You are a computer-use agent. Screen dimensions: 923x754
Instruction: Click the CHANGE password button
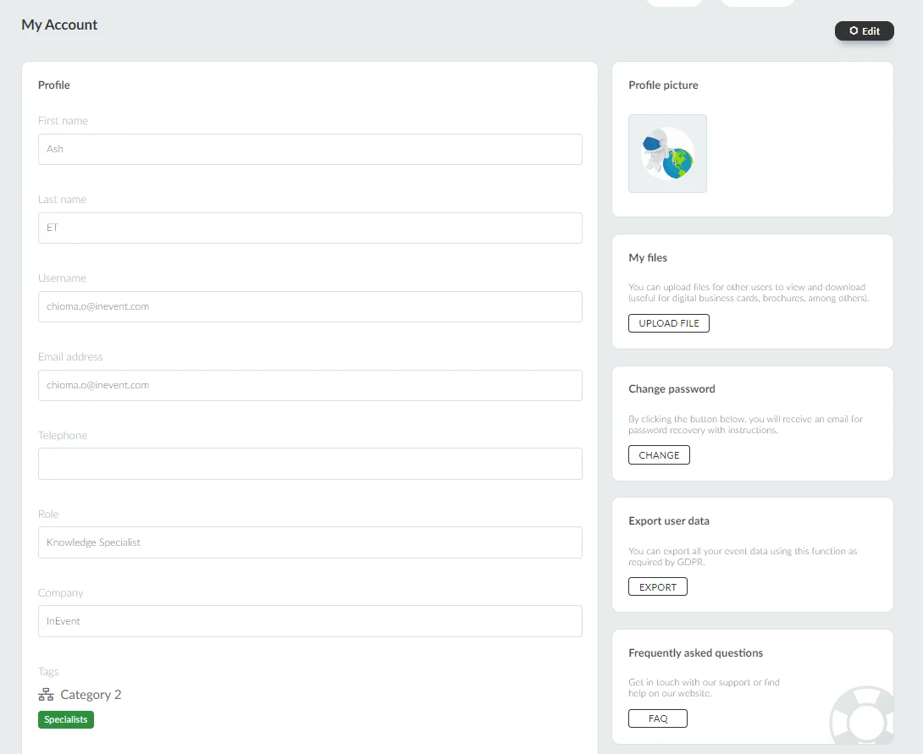pyautogui.click(x=659, y=455)
